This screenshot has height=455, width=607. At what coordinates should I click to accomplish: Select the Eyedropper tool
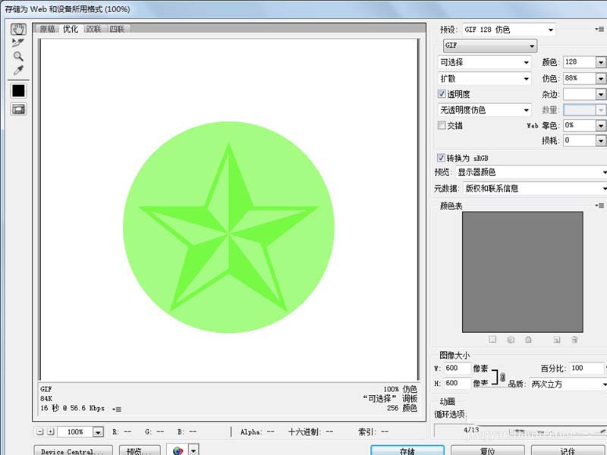pyautogui.click(x=18, y=70)
